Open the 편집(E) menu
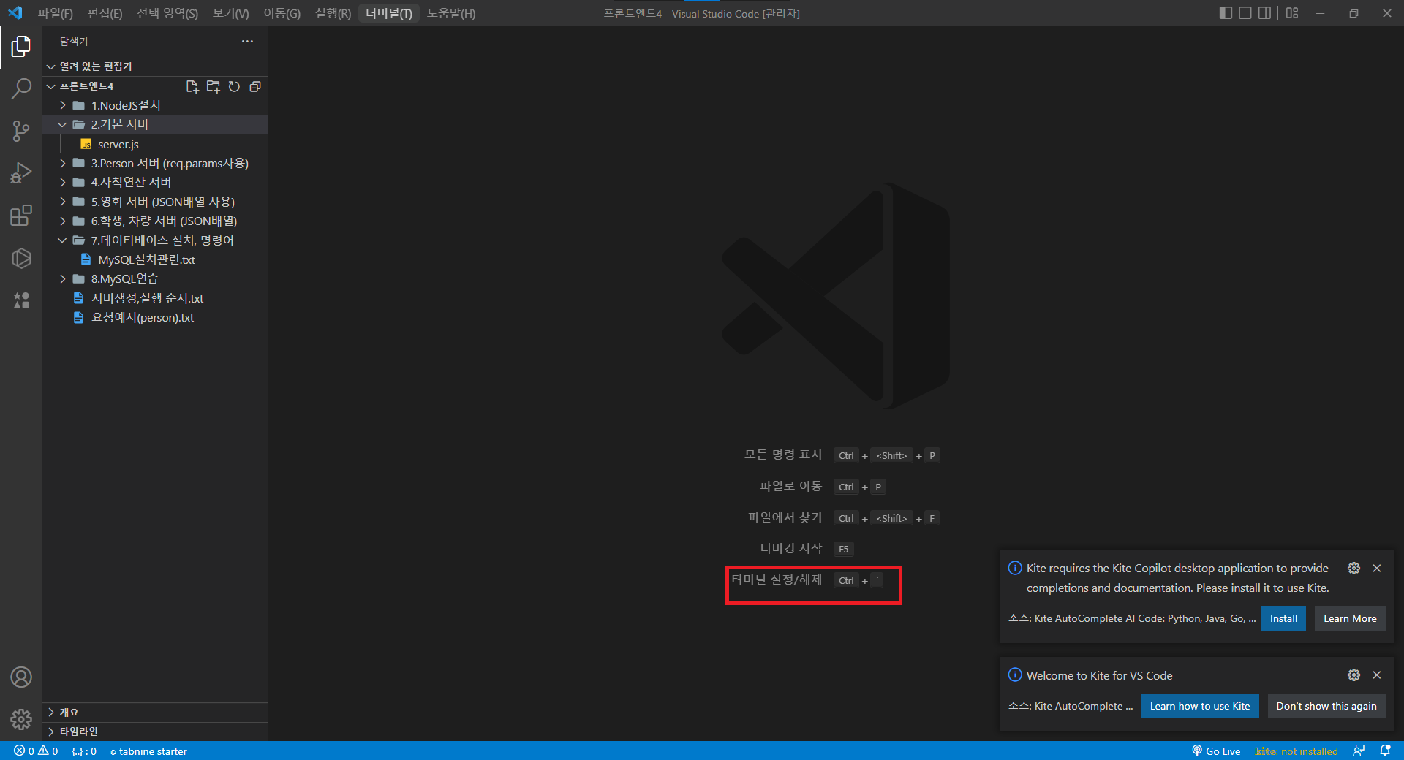Image resolution: width=1404 pixels, height=760 pixels. (105, 13)
